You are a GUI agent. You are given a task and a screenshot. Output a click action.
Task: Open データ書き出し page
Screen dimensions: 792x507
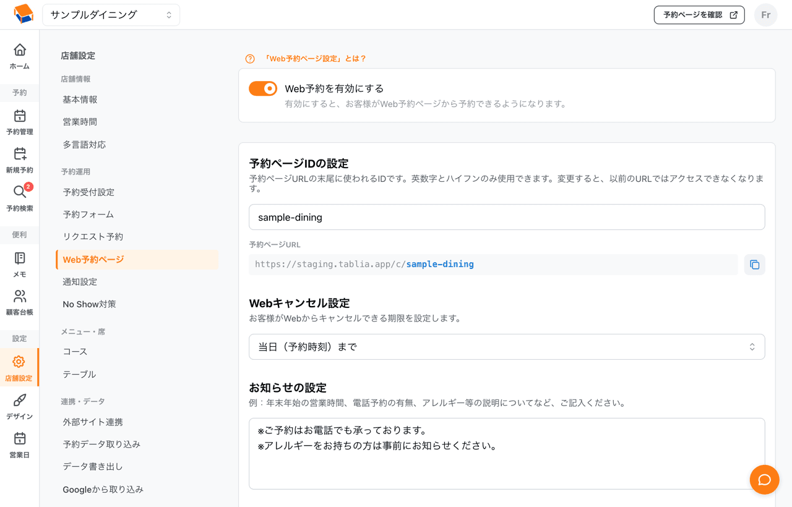93,467
